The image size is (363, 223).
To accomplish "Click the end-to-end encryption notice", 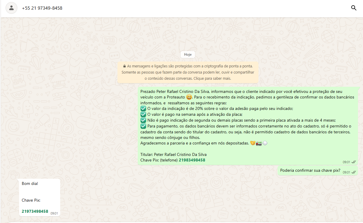I will click(188, 72).
